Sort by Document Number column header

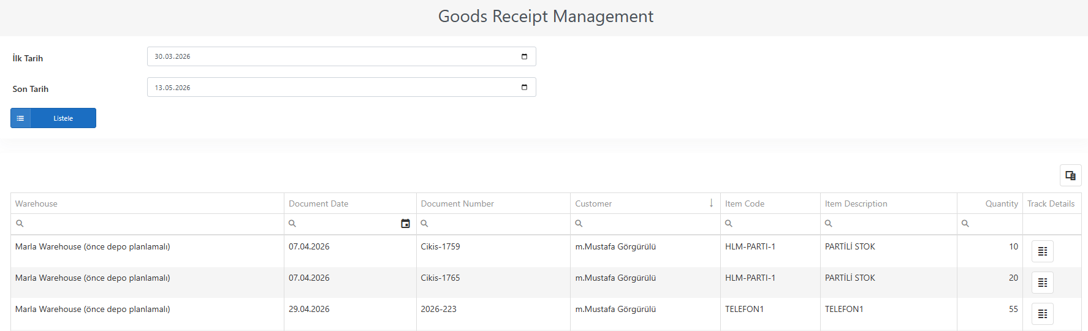[493, 204]
